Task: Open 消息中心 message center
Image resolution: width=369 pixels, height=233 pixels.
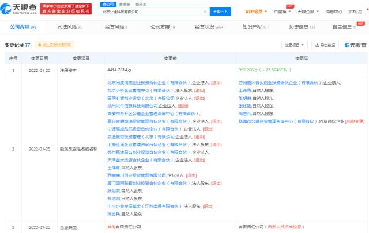Action: pos(333,11)
